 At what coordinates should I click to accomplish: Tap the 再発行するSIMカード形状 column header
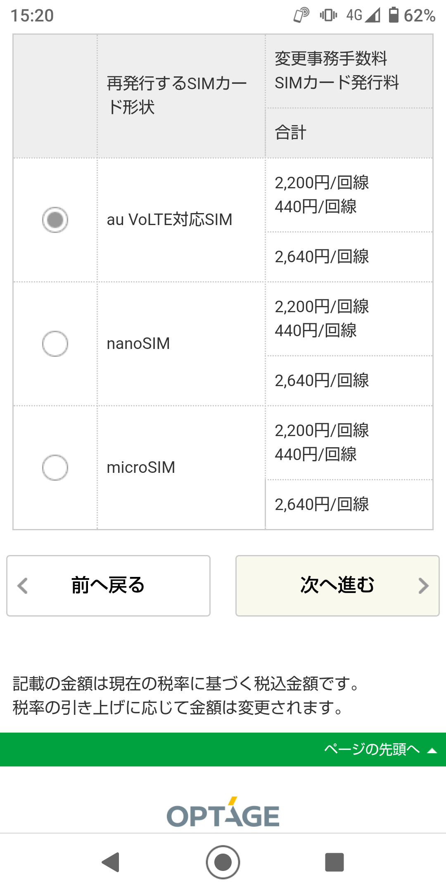(176, 95)
